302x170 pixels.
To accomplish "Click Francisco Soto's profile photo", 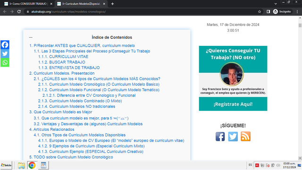I will click(232, 74).
